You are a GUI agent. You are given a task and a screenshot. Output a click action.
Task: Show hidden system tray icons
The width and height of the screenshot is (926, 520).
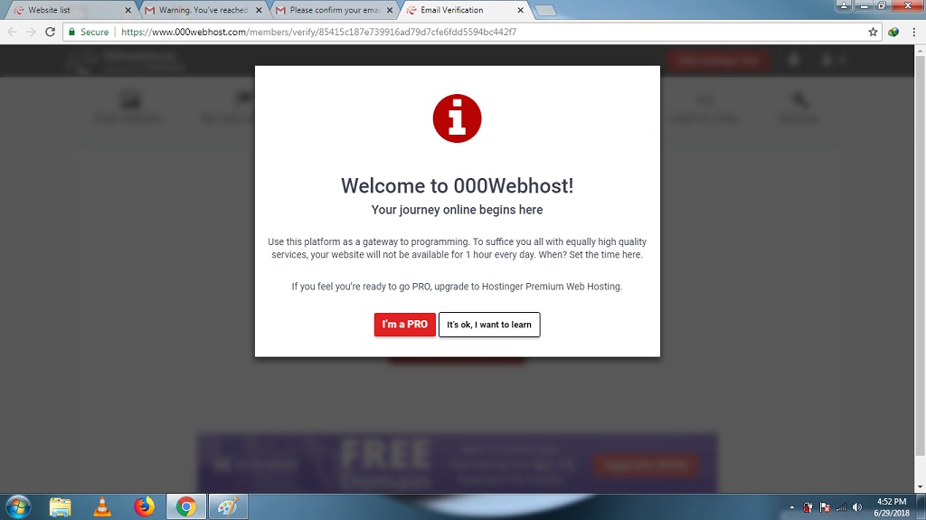792,507
